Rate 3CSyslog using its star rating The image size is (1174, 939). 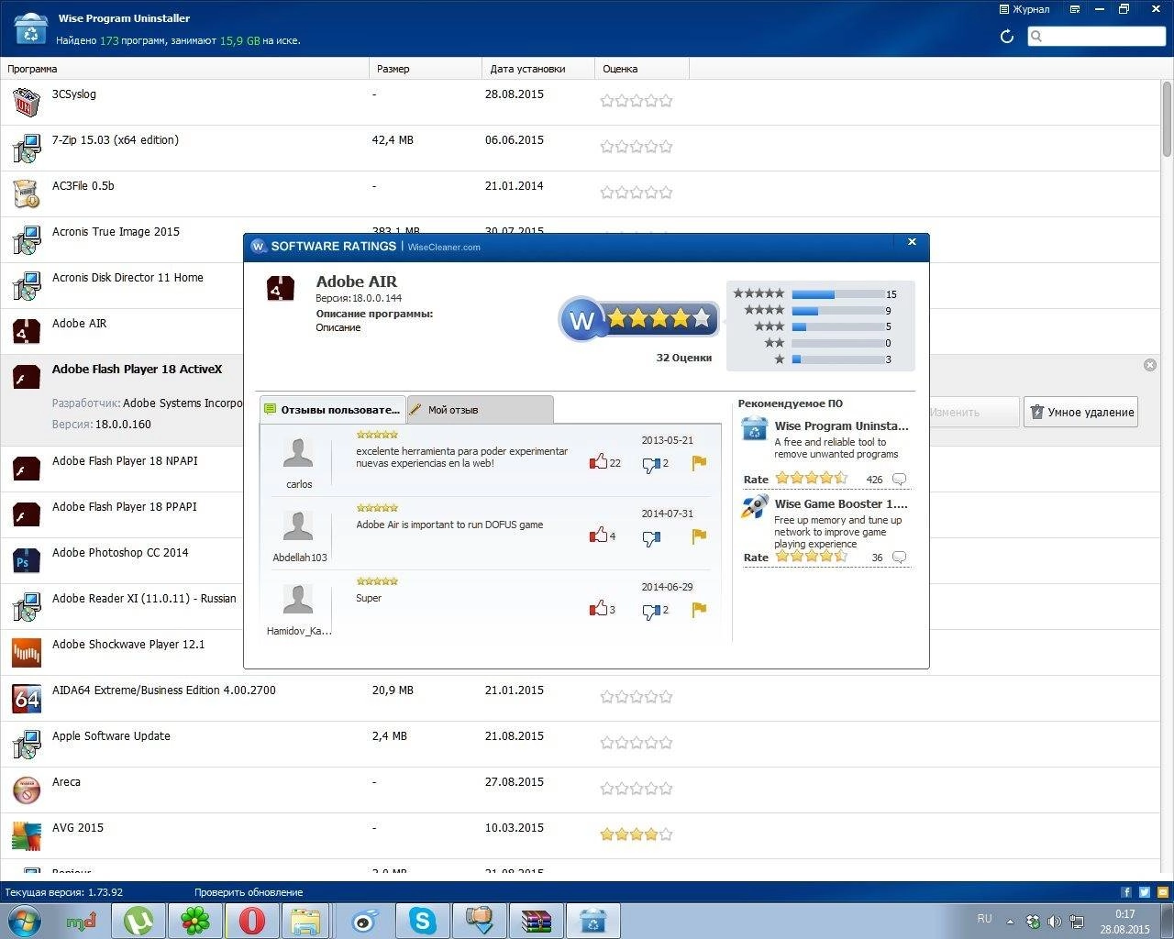[x=637, y=101]
